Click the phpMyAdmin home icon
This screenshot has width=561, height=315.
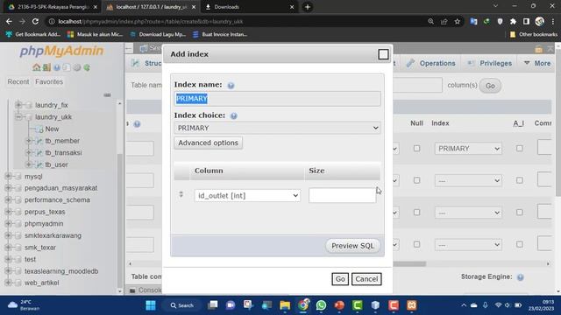[36, 67]
